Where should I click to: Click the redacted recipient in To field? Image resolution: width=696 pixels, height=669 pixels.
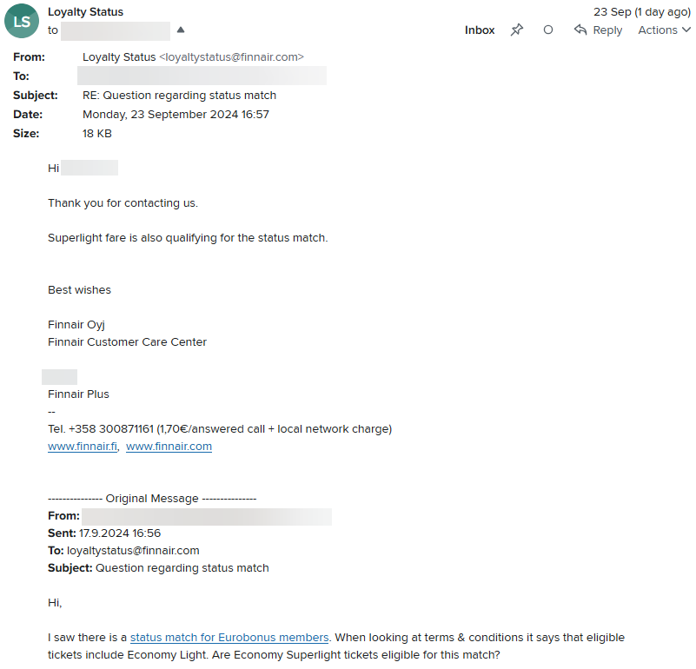click(x=202, y=76)
